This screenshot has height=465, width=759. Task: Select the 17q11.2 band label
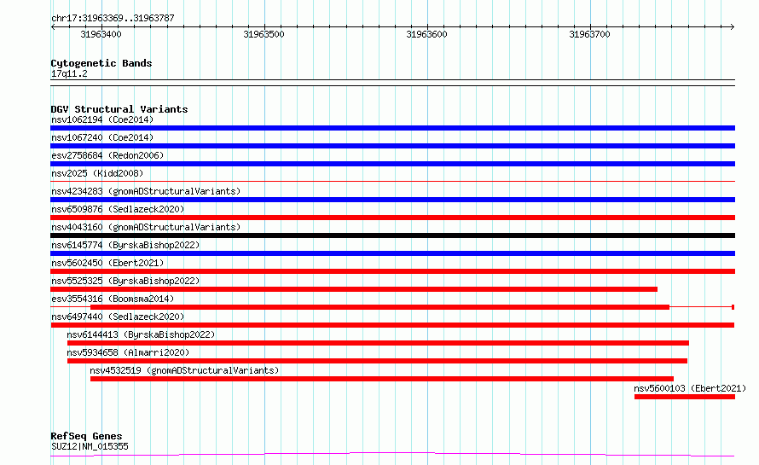tap(69, 73)
